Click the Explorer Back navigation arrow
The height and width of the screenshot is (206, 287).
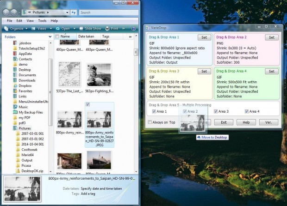tap(6, 12)
